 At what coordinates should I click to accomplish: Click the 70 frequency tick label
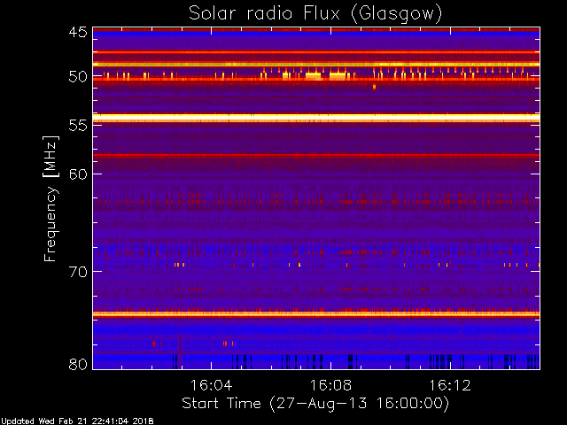pyautogui.click(x=78, y=272)
